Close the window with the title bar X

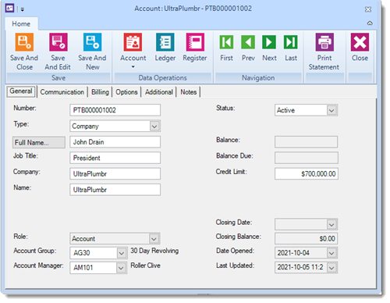(368, 9)
